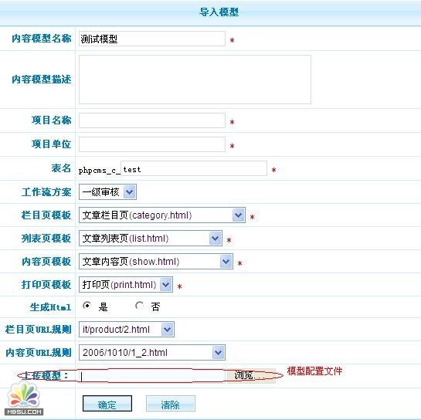421x420 pixels.
Task: Focus the 项目单位 input field
Action: [152, 144]
